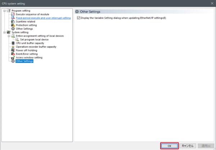Close the CPU system setting dialog

click(x=211, y=3)
